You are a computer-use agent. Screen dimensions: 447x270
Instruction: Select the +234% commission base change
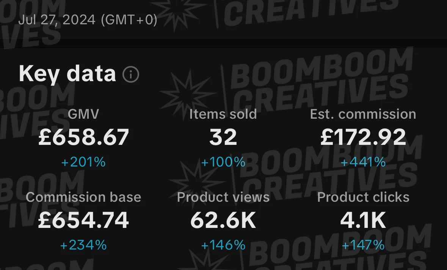[83, 245]
